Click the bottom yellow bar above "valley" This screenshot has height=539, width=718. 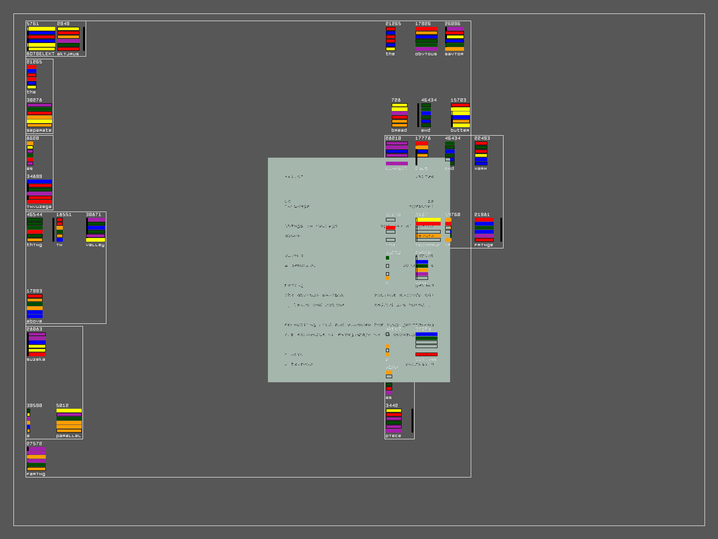pos(96,240)
